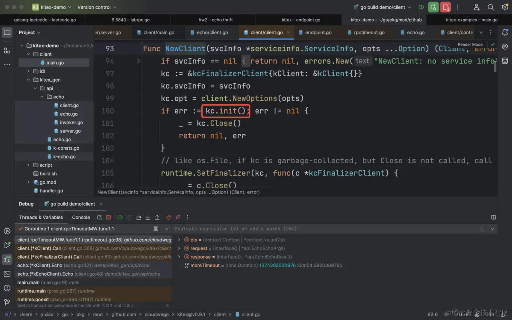Open the Run tool window in left sidebar
This screenshot has width=512, height=320.
7,245
